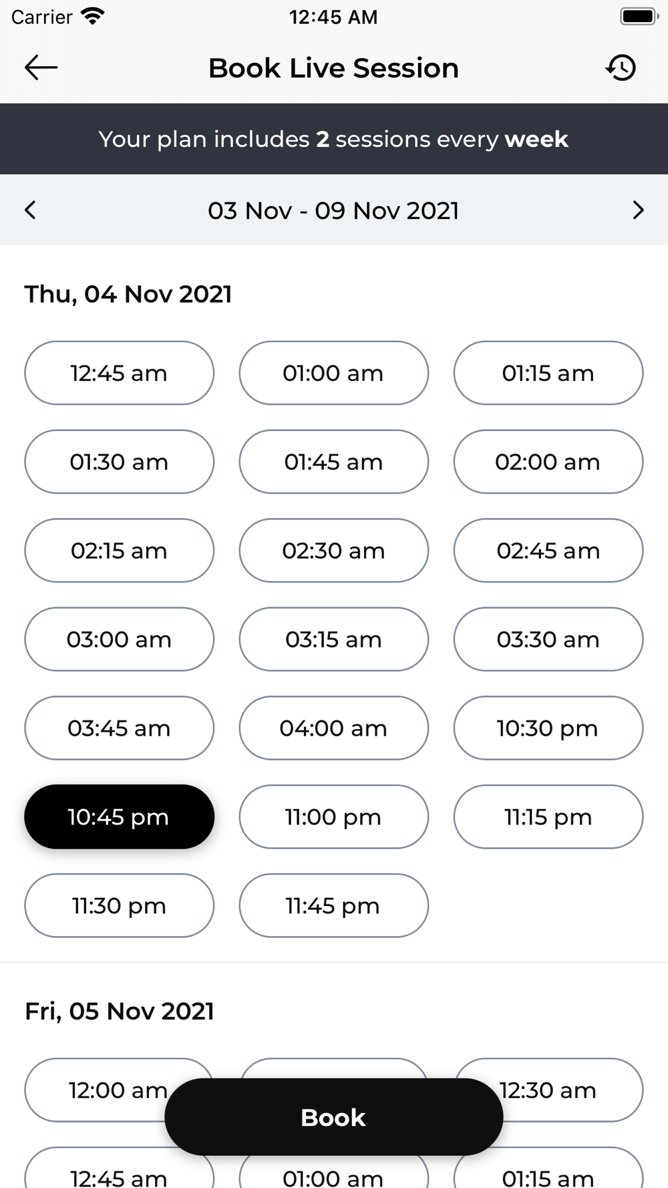Select the 11:45 pm time slot
This screenshot has height=1188, width=668.
tap(333, 905)
